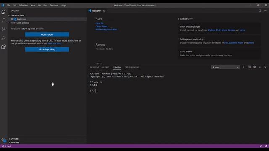Click errors and warnings status indicator
The width and height of the screenshot is (269, 151).
coord(6,146)
